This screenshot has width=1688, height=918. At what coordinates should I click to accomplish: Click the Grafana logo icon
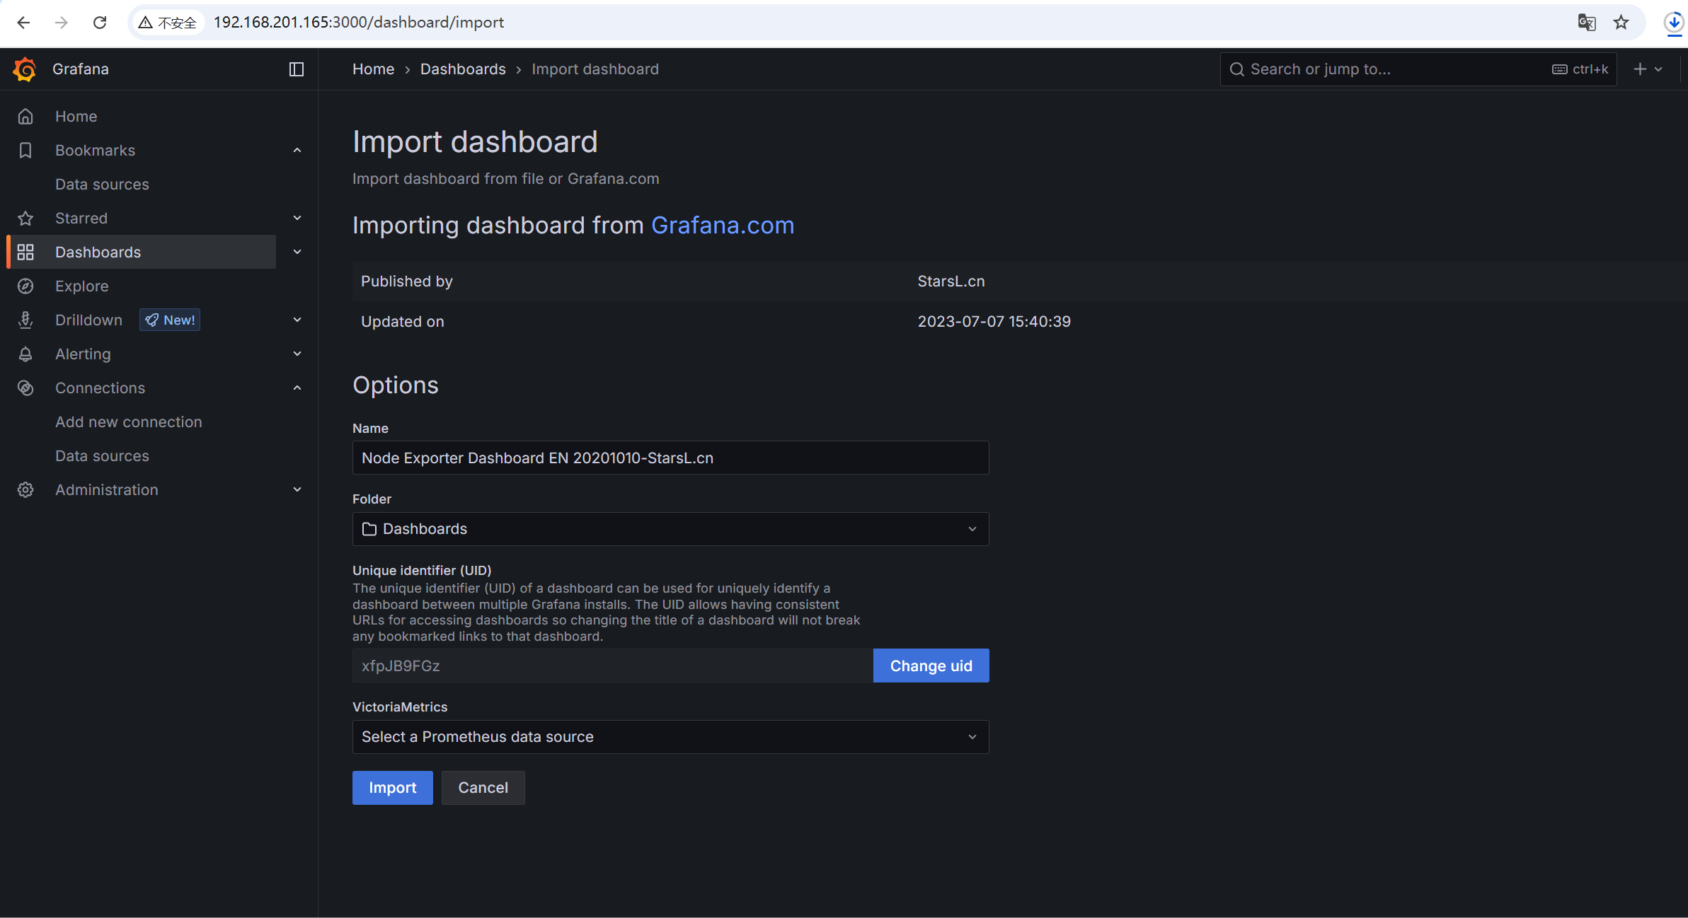[25, 69]
